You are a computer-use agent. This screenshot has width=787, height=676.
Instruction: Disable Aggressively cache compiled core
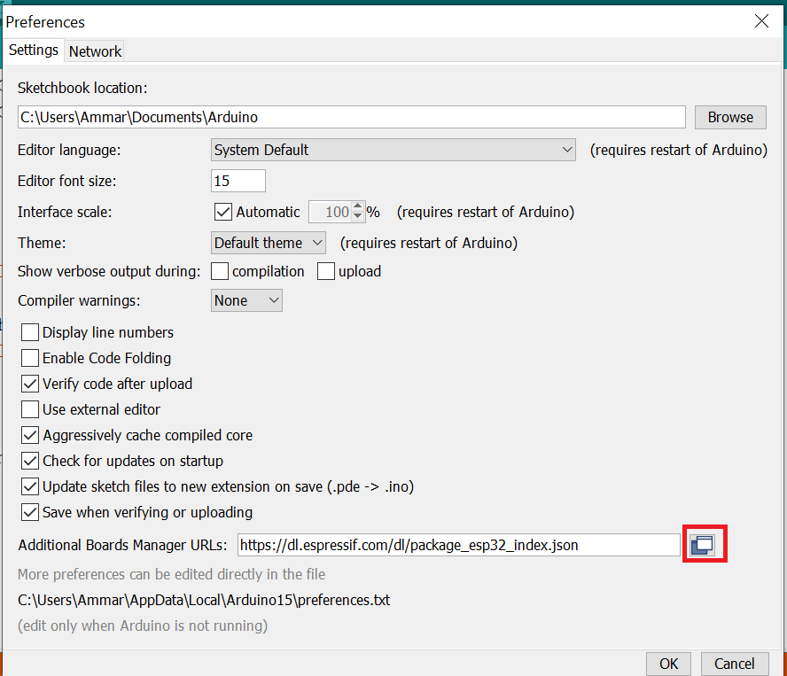[x=30, y=435]
